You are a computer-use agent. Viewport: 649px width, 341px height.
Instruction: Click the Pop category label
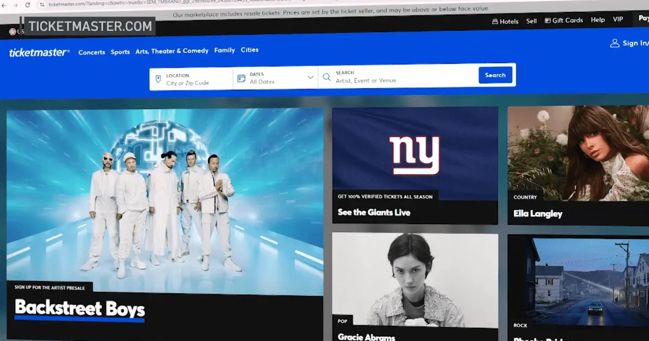coord(342,322)
